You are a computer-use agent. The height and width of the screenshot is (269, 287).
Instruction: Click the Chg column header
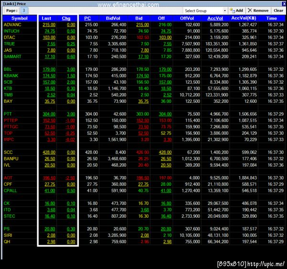(66, 18)
